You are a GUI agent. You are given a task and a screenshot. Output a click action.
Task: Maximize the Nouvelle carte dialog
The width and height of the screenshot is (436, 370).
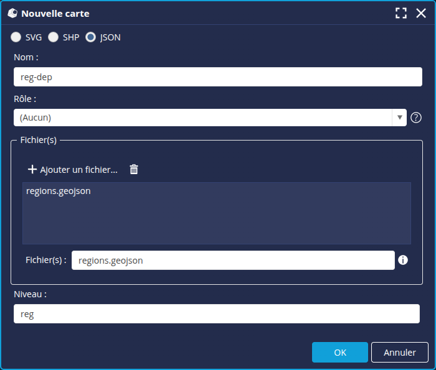tap(401, 13)
